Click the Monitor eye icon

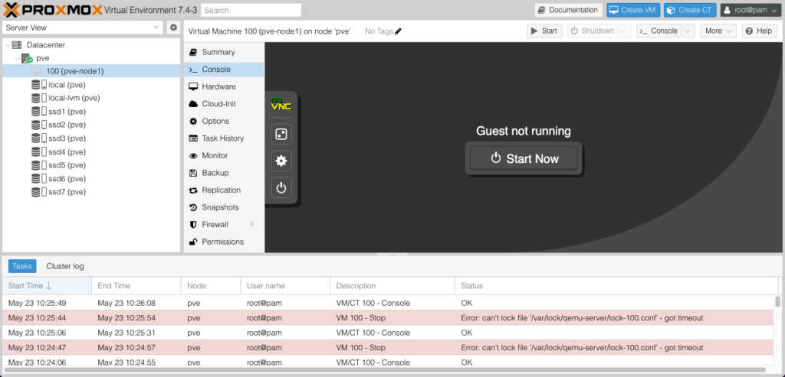click(x=192, y=156)
